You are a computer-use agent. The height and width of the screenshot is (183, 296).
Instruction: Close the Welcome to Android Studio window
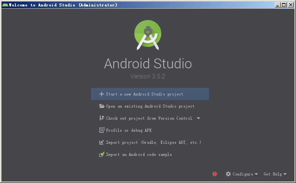coord(291,5)
